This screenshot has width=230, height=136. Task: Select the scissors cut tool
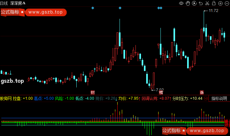(207, 3)
